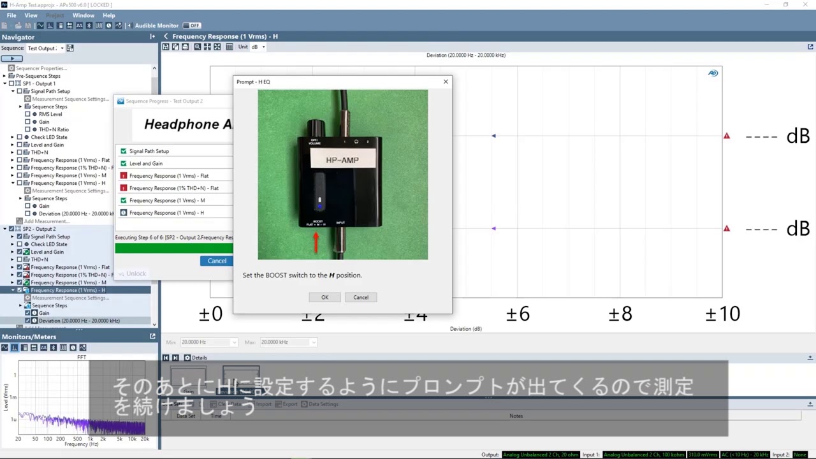
Task: Print the graph using the printer icon
Action: point(186,47)
